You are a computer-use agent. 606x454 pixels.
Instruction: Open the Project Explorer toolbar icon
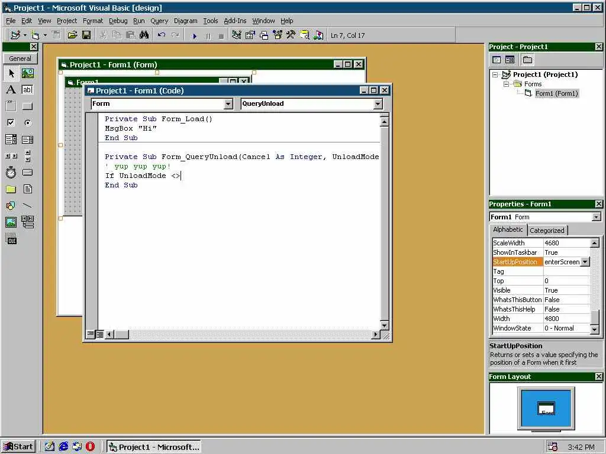(x=237, y=35)
